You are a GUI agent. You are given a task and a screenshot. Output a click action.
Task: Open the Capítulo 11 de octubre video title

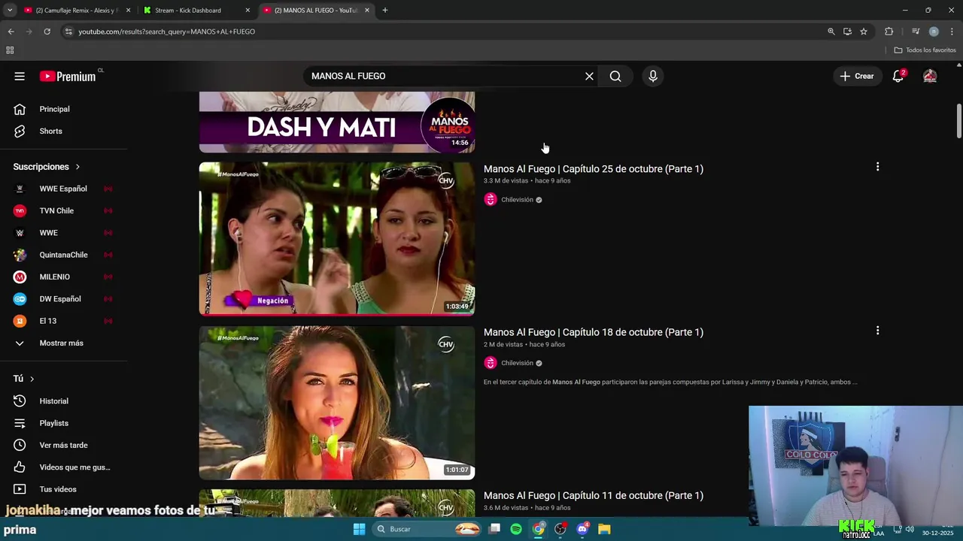click(594, 496)
